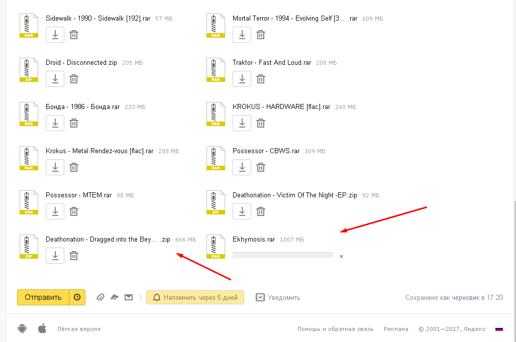Delete Krokus - Metal Rendez-vous attachment

[x=74, y=167]
